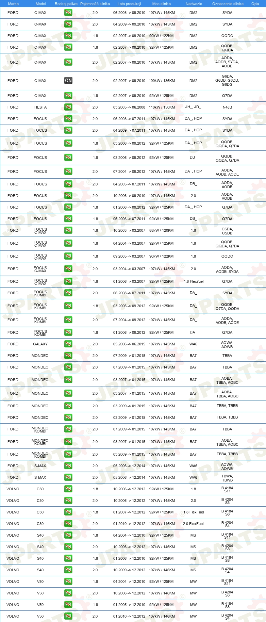Click the Nadwozie column header
This screenshot has height=622, width=266.
coord(194,4)
